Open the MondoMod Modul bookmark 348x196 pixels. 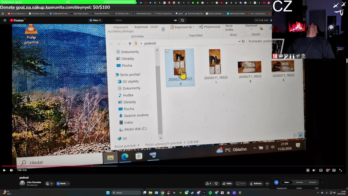click(101, 13)
